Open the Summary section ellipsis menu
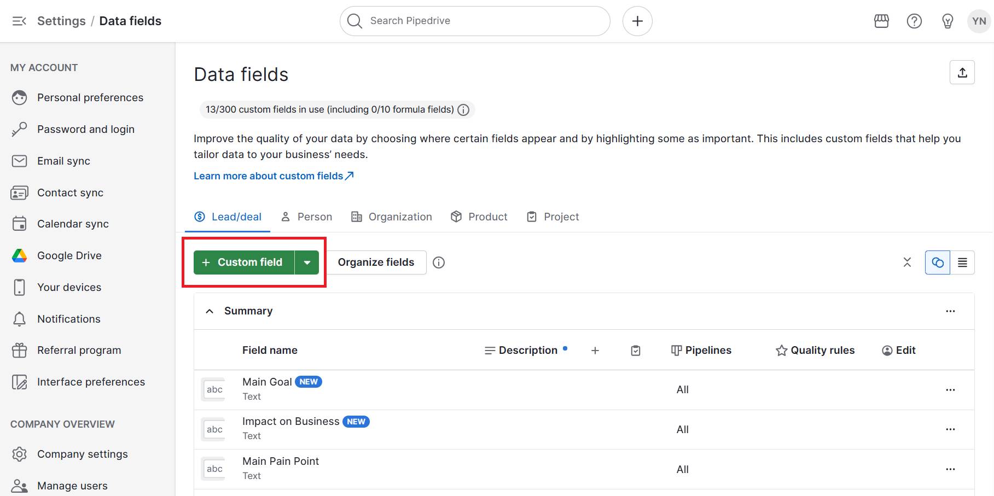This screenshot has height=496, width=994. (x=950, y=311)
